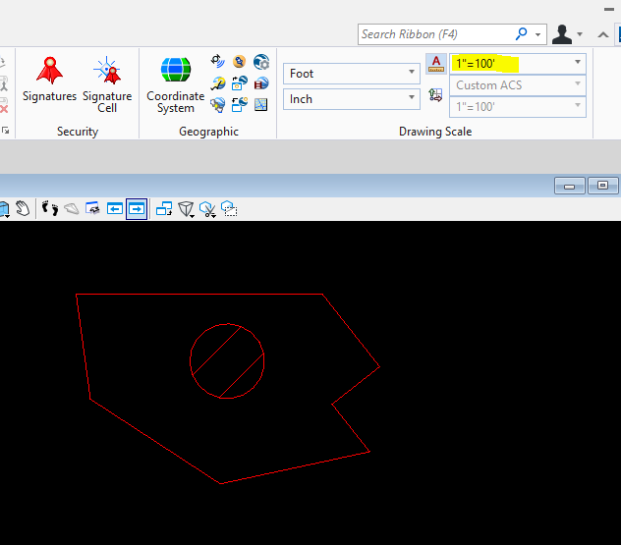Screen dimensions: 621x545
Task: Minimize the view window
Action: (x=570, y=186)
